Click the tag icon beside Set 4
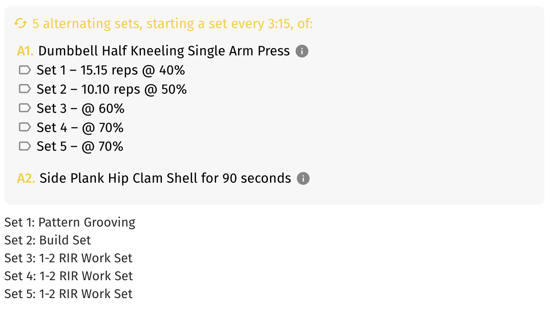Image resolution: width=552 pixels, height=310 pixels. (x=25, y=127)
